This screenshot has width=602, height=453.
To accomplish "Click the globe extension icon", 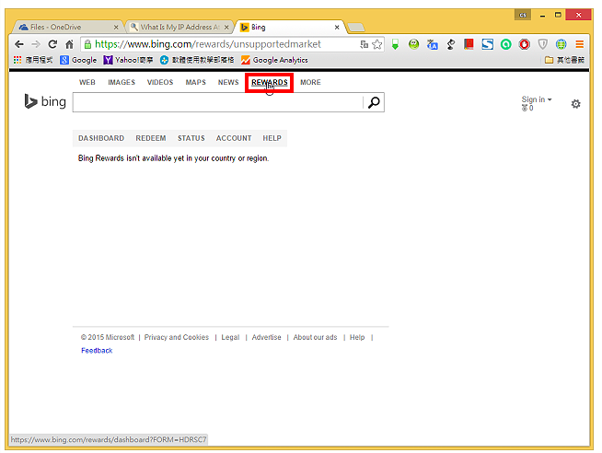I will 561,44.
